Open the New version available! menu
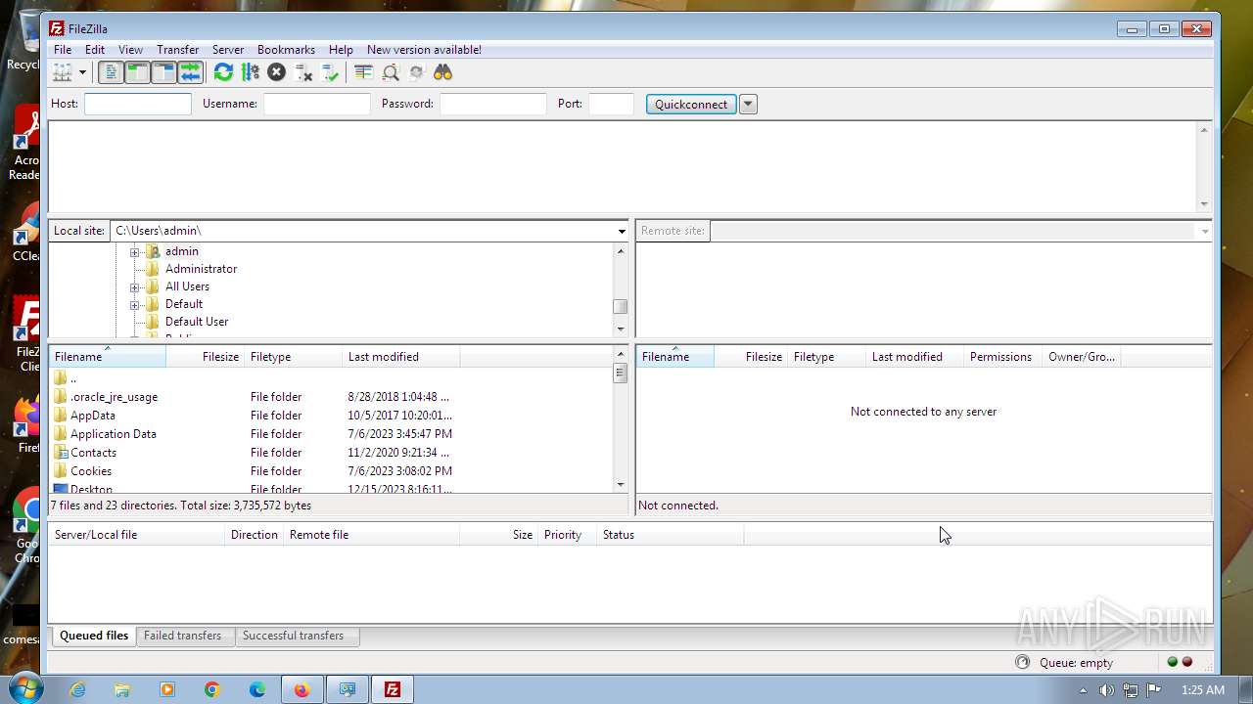The height and width of the screenshot is (704, 1253). pyautogui.click(x=424, y=50)
